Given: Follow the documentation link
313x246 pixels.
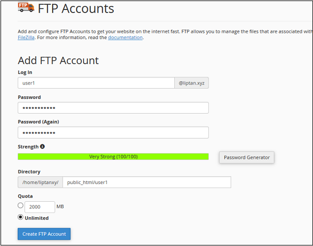Looking at the screenshot, I should click(x=125, y=38).
